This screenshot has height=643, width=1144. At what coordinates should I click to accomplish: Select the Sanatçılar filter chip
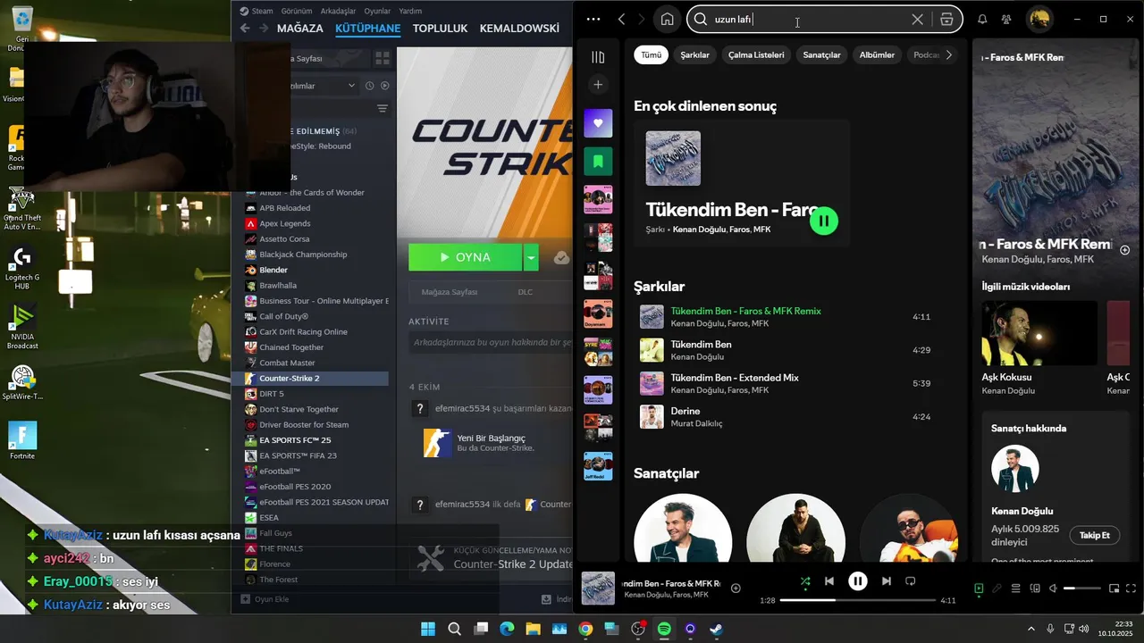tap(821, 54)
